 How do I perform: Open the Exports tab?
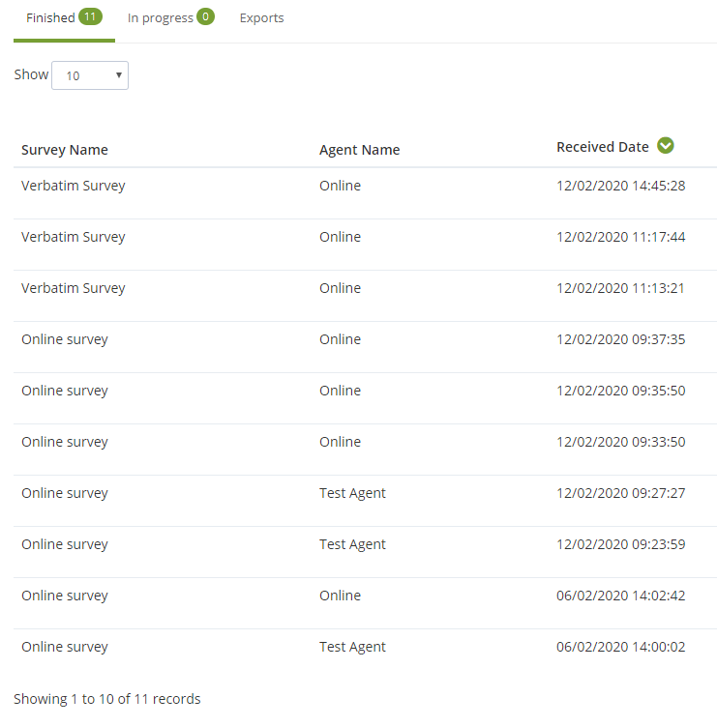pyautogui.click(x=262, y=17)
